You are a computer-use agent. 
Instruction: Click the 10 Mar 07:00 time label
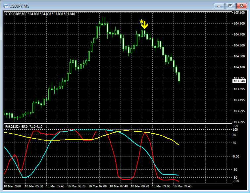tap(98, 186)
